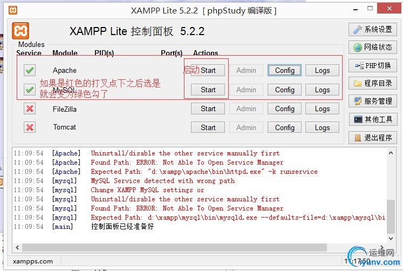Image resolution: width=403 pixels, height=271 pixels.
Task: Click the Service column header
Action: pyautogui.click(x=29, y=53)
